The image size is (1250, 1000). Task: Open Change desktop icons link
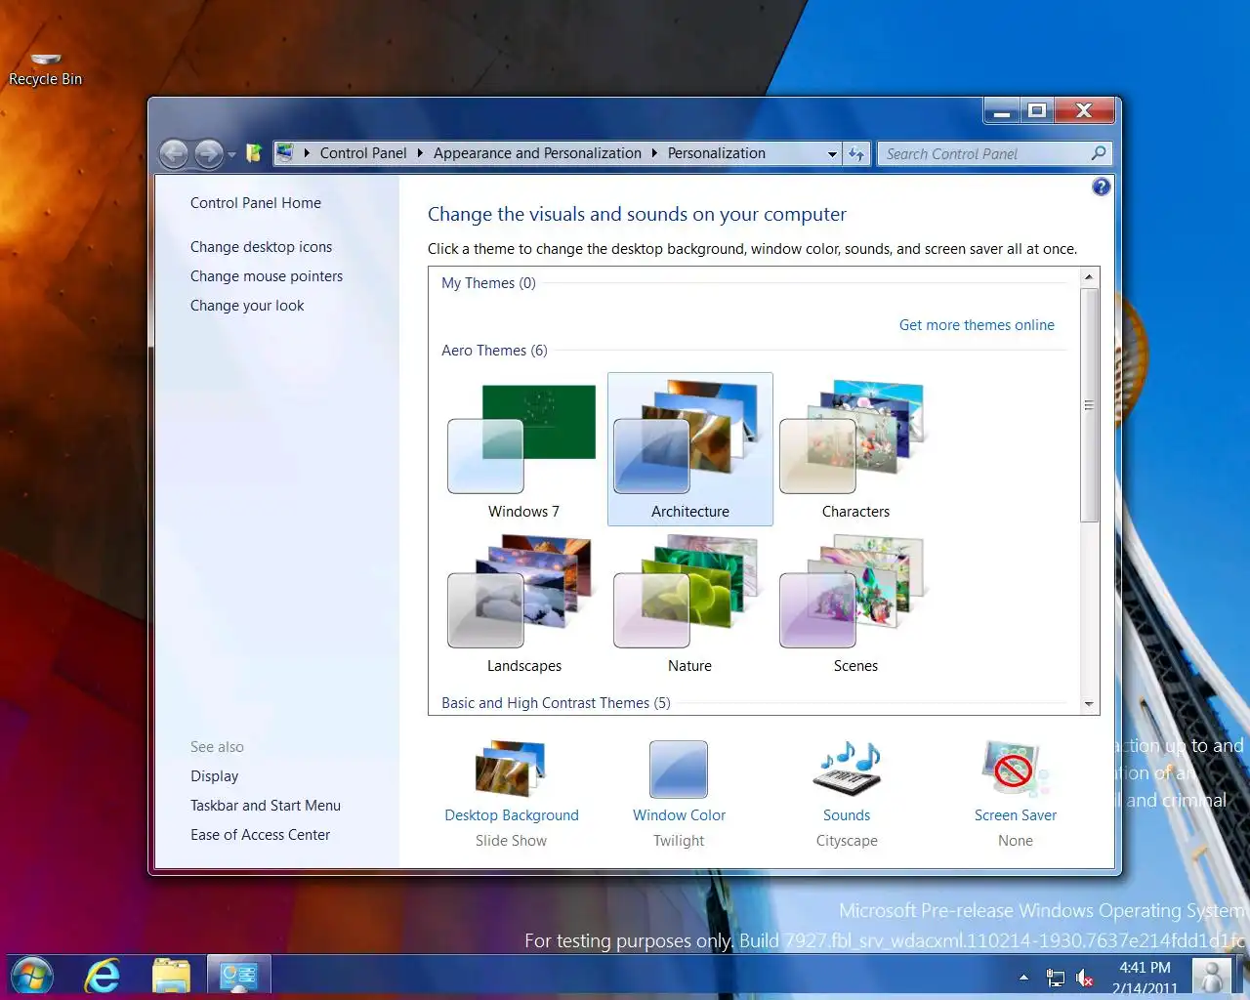pos(261,247)
